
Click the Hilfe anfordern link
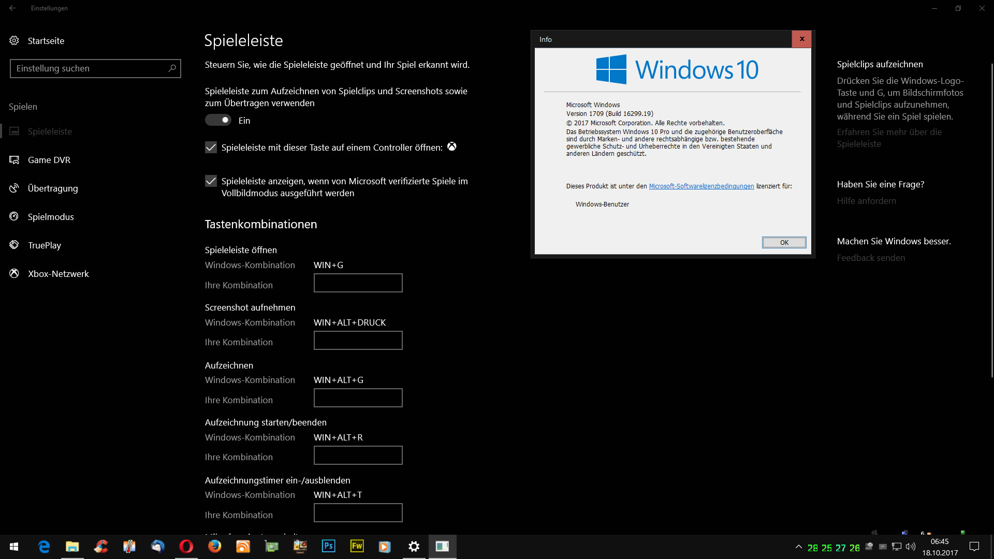866,201
